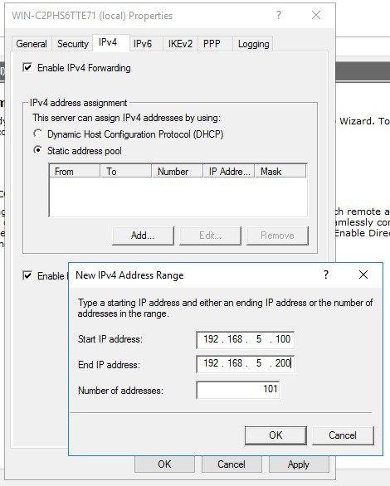The image size is (390, 486).
Task: Click the help icon in Properties title bar
Action: point(279,15)
